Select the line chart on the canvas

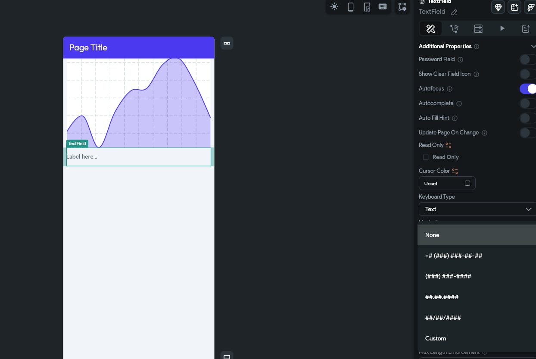[139, 103]
